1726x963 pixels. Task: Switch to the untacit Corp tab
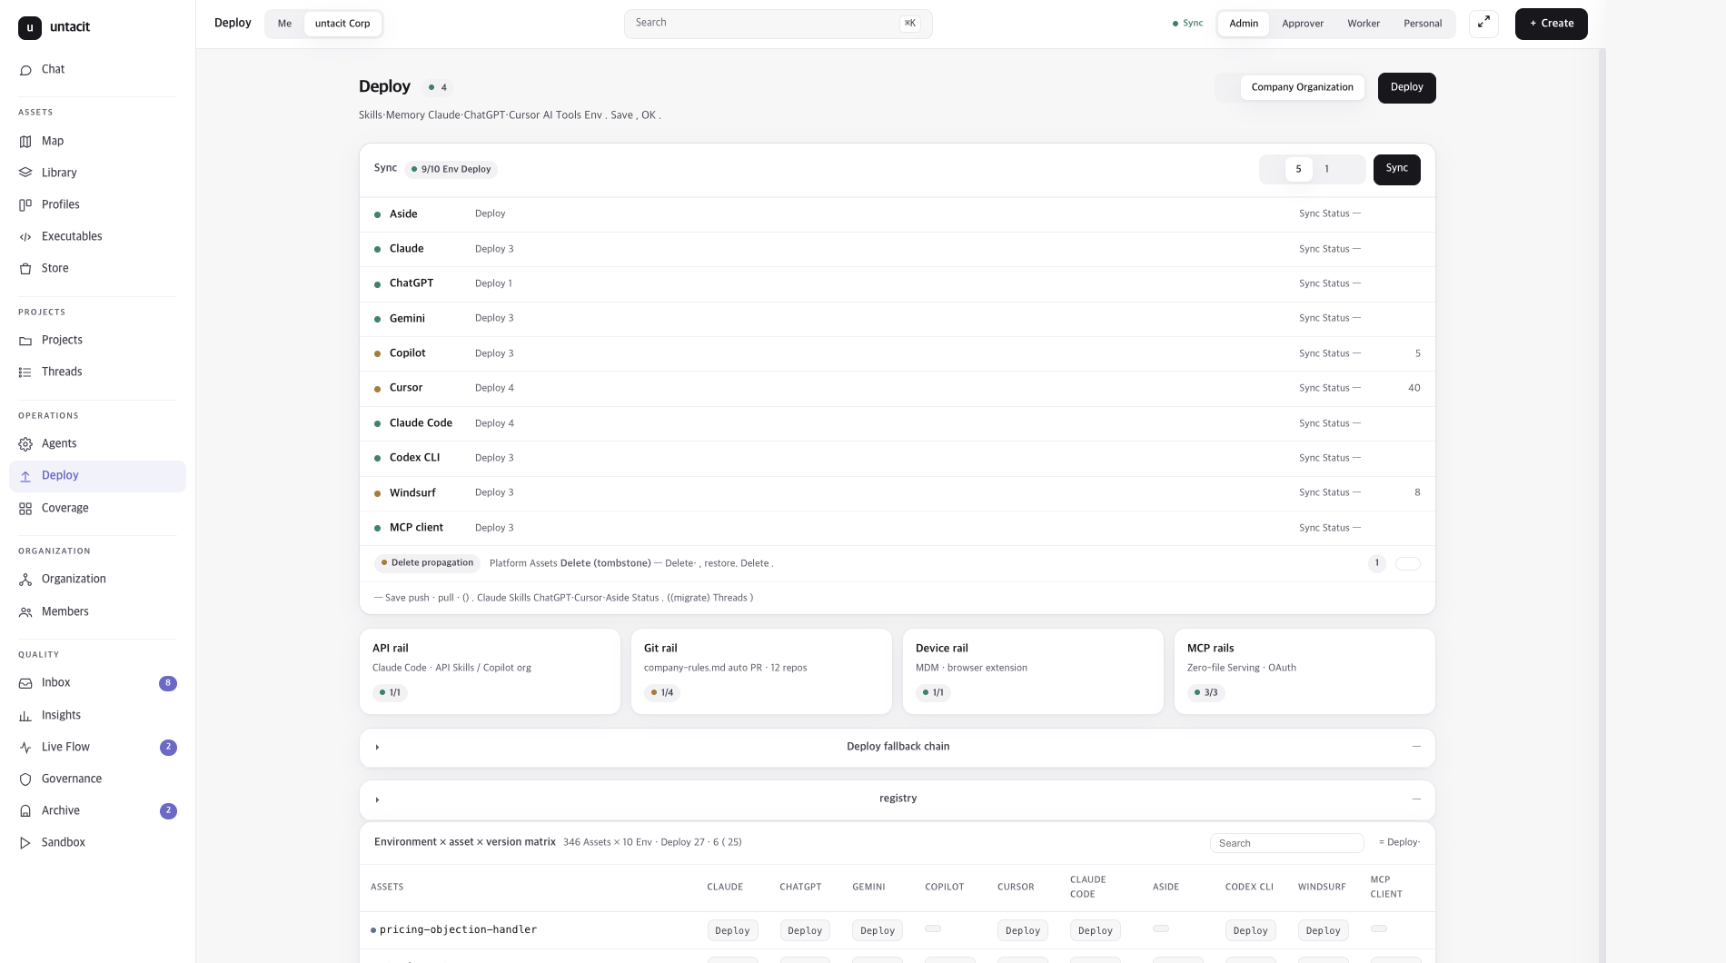pyautogui.click(x=342, y=24)
